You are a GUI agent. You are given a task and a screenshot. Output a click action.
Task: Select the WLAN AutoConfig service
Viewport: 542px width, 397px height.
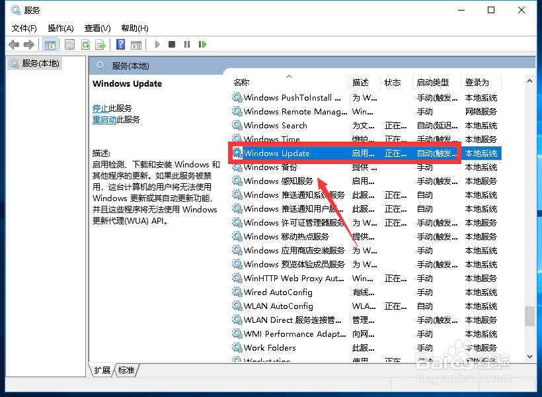click(366, 306)
